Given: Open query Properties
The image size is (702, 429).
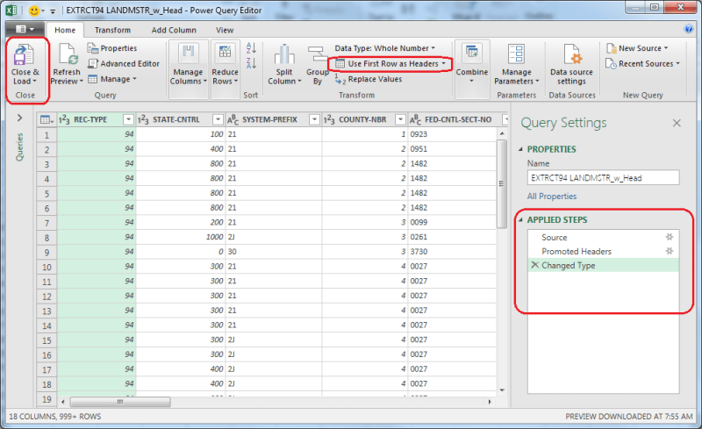Looking at the screenshot, I should point(112,48).
